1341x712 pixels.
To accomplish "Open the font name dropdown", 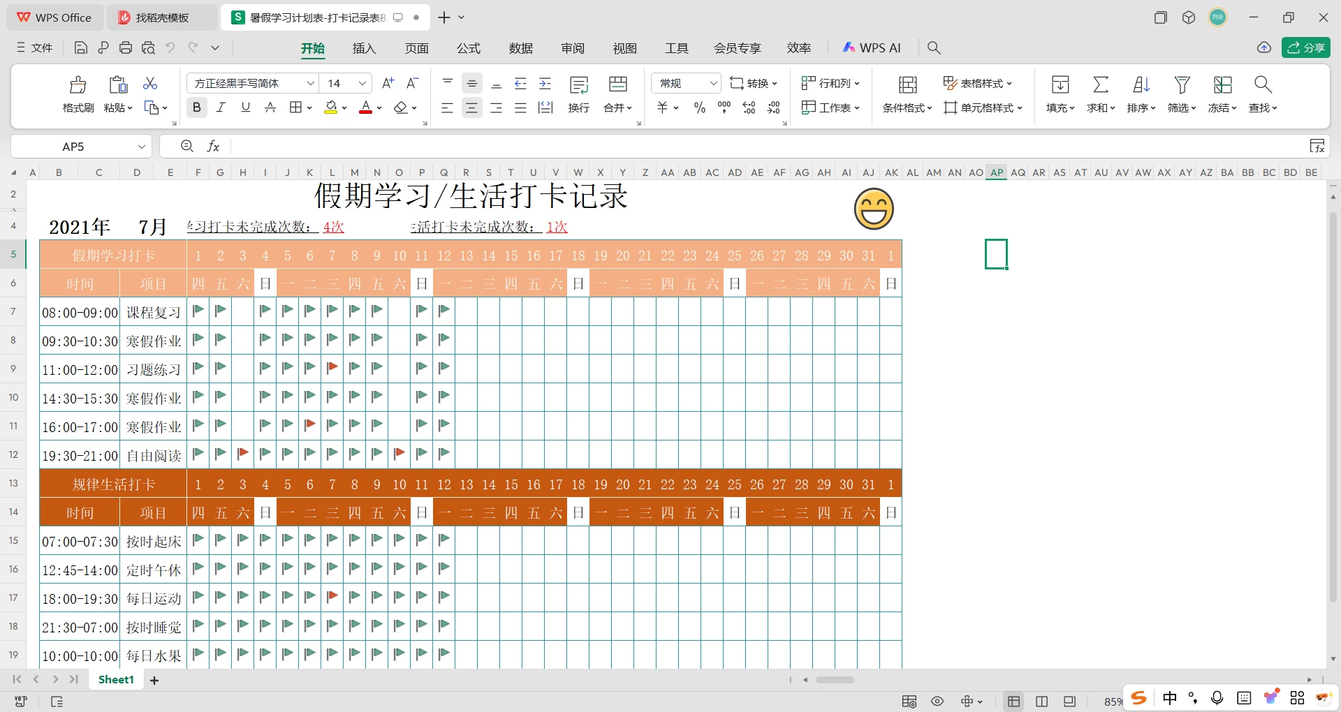I will click(311, 83).
